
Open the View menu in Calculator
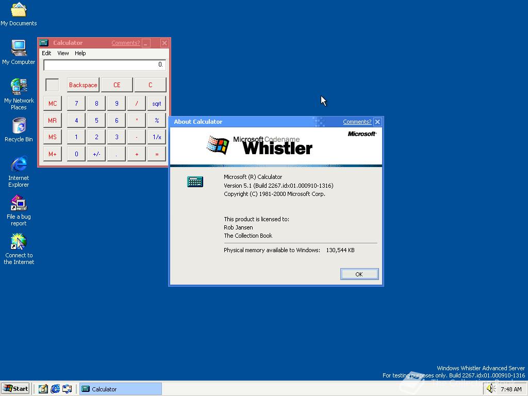pos(63,53)
